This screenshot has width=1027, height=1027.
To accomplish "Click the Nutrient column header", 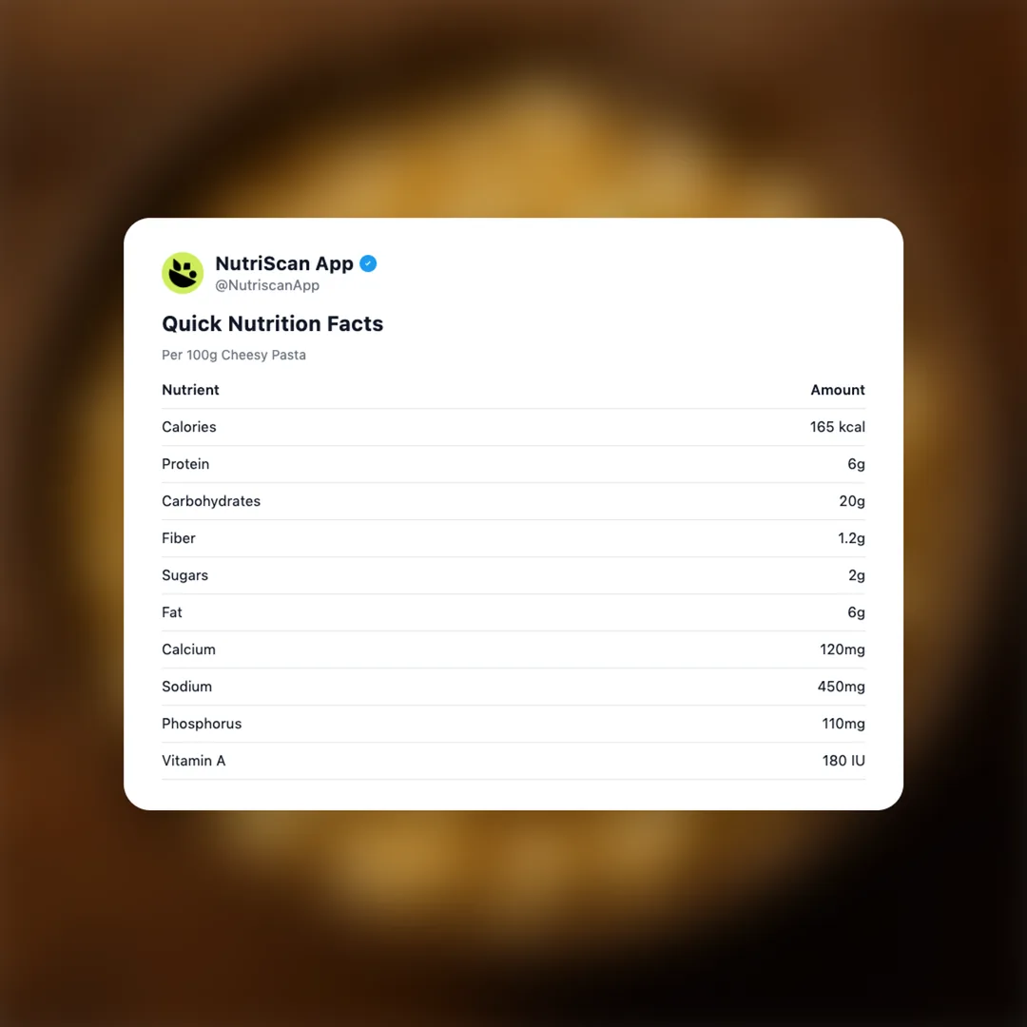I will coord(190,390).
